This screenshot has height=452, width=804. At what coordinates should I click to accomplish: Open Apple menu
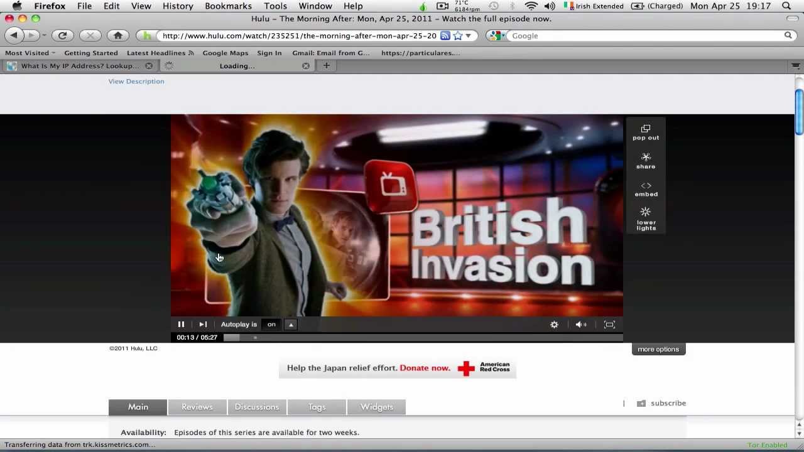coord(17,6)
